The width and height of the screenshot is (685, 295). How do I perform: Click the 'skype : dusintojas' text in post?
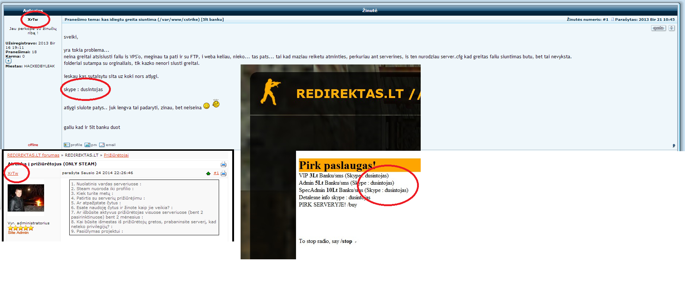tap(83, 90)
